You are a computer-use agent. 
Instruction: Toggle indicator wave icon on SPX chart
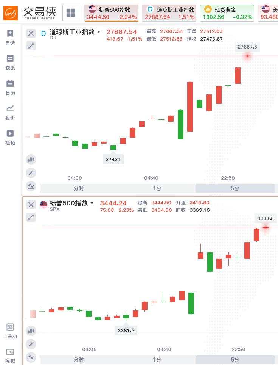[x=31, y=357]
